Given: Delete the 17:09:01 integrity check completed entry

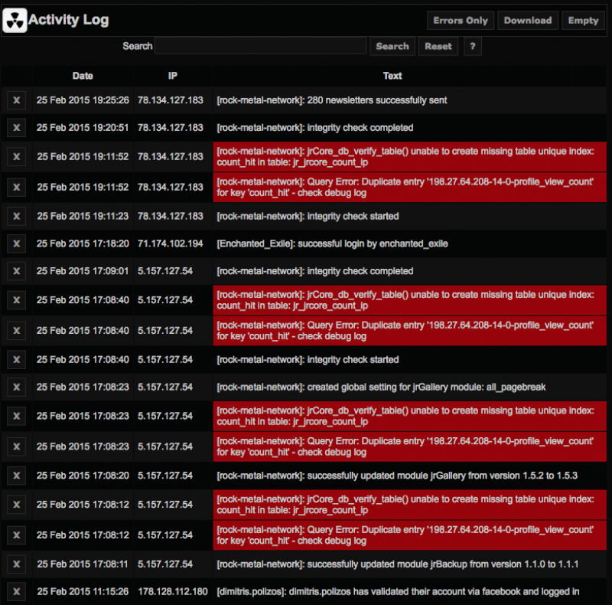Looking at the screenshot, I should (16, 271).
